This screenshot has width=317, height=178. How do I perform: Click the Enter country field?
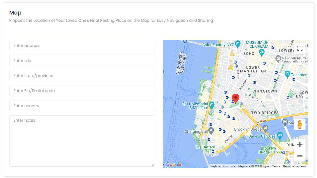82,106
